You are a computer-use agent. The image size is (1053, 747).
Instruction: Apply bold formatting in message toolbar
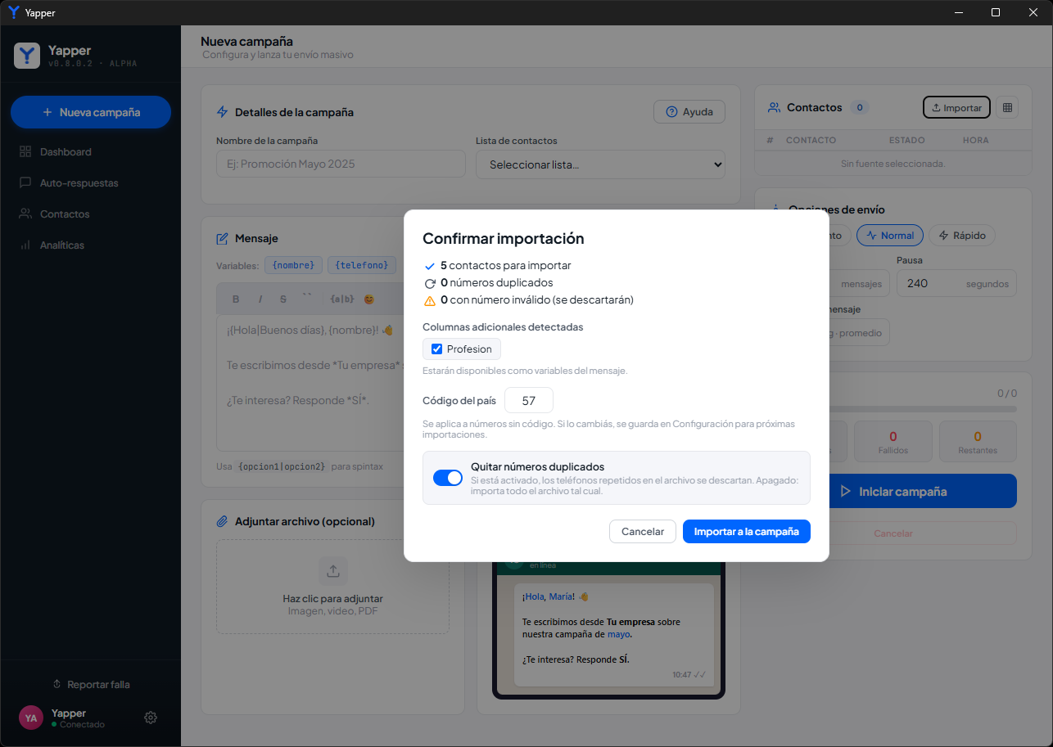pyautogui.click(x=236, y=299)
